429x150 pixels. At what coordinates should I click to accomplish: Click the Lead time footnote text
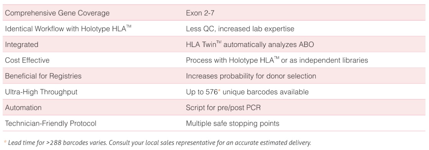tap(160, 143)
